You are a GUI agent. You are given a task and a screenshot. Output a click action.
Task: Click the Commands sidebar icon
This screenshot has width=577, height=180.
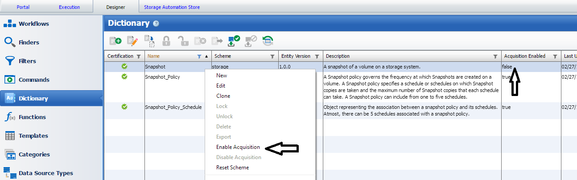[10, 80]
